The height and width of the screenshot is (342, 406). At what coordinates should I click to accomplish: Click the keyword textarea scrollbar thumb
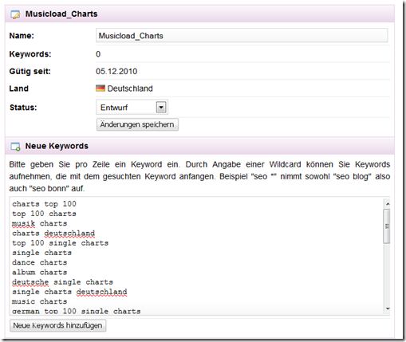point(387,226)
